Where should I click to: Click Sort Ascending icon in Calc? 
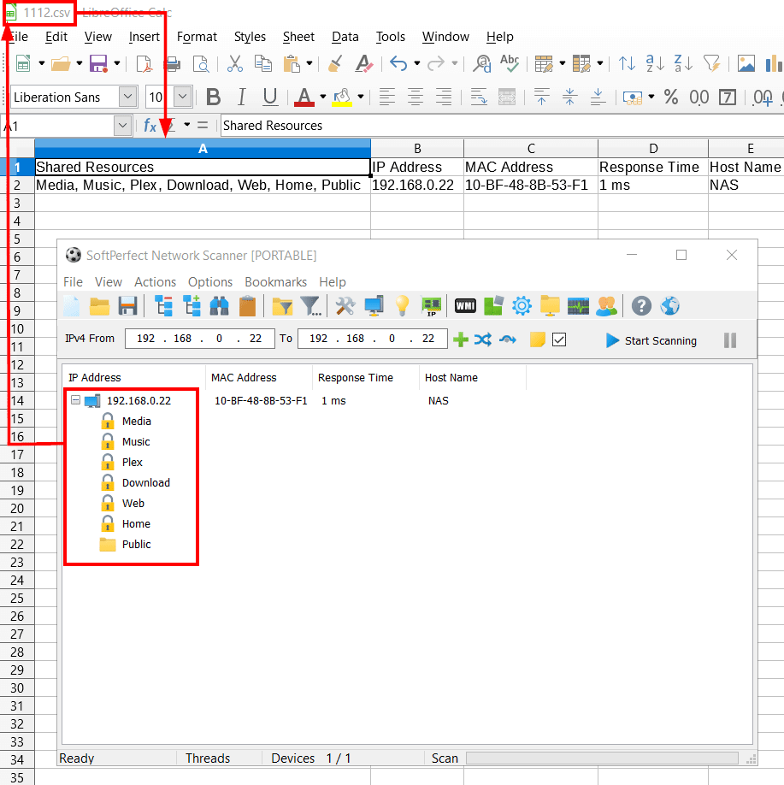655,63
